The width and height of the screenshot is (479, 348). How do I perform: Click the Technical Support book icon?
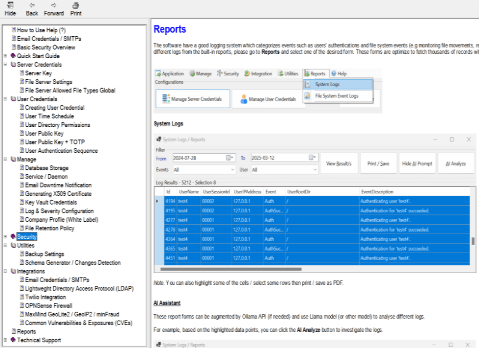coord(13,340)
